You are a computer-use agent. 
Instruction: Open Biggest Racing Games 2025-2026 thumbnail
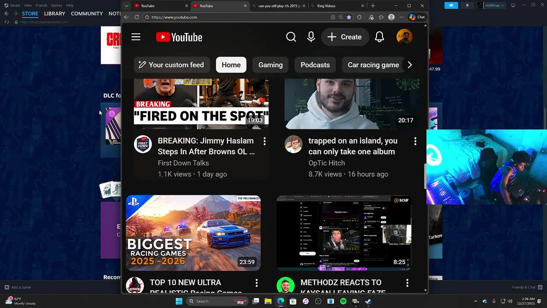[193, 233]
